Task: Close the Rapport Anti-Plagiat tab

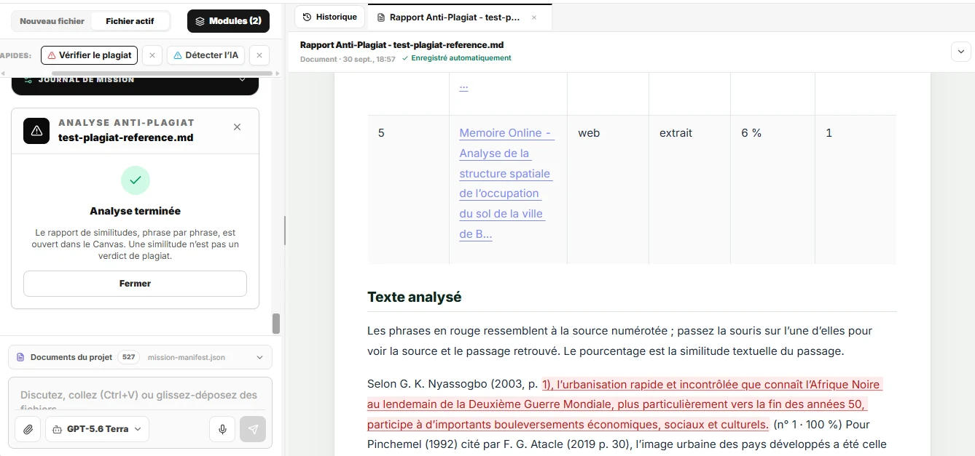Action: pyautogui.click(x=534, y=17)
